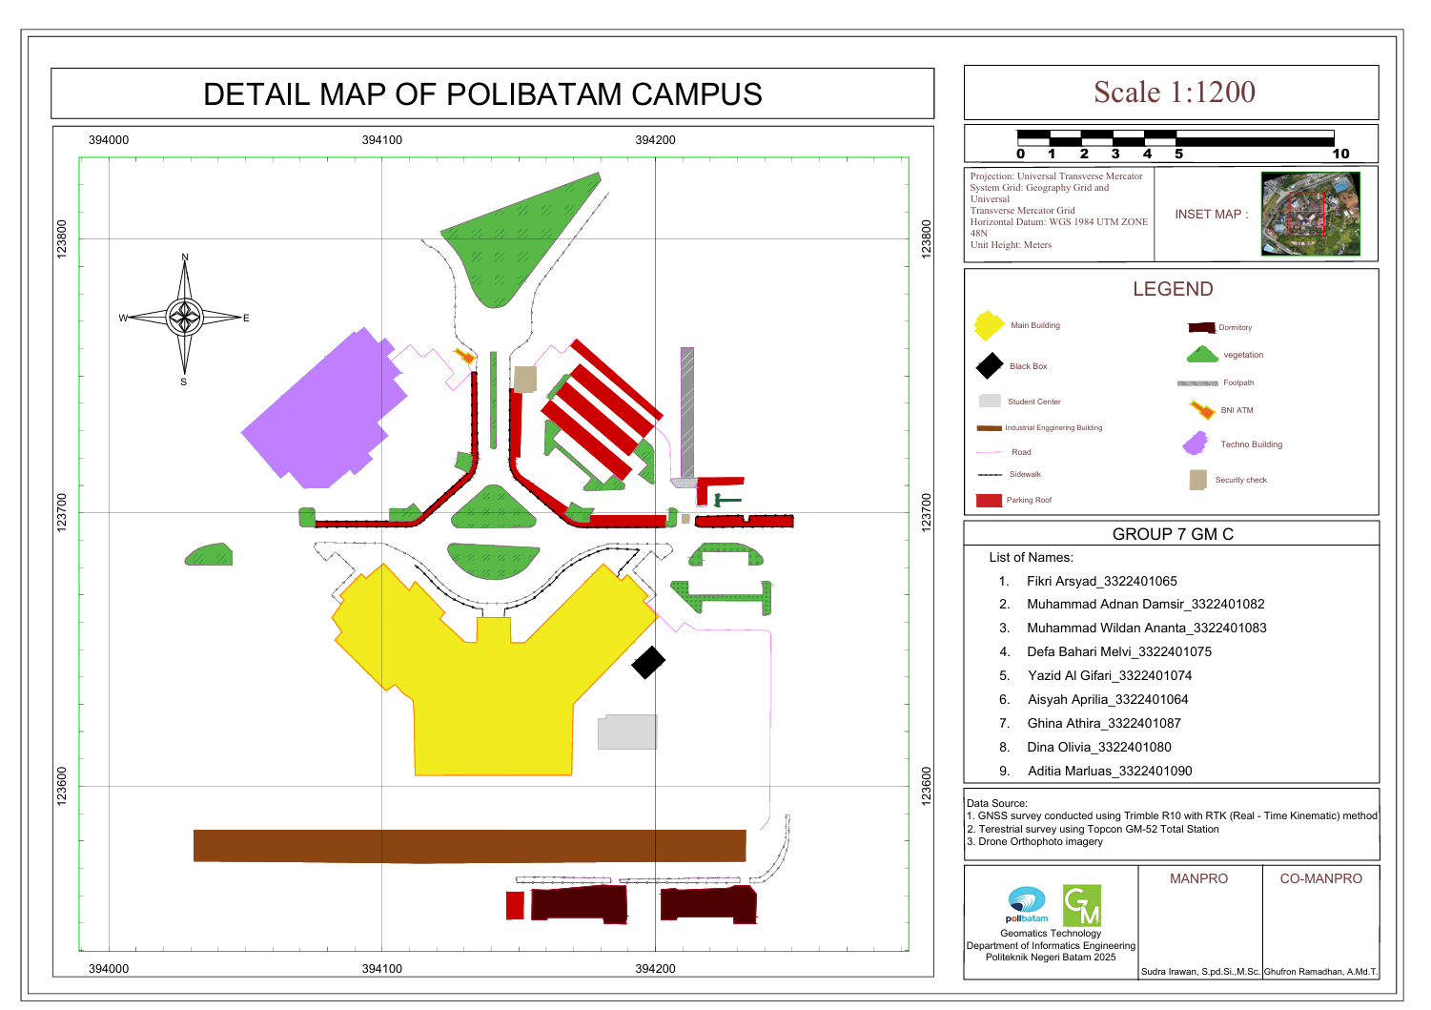Pick the red Parking Roof legend swatch
Screen dimensions: 1431x1010
pos(989,500)
